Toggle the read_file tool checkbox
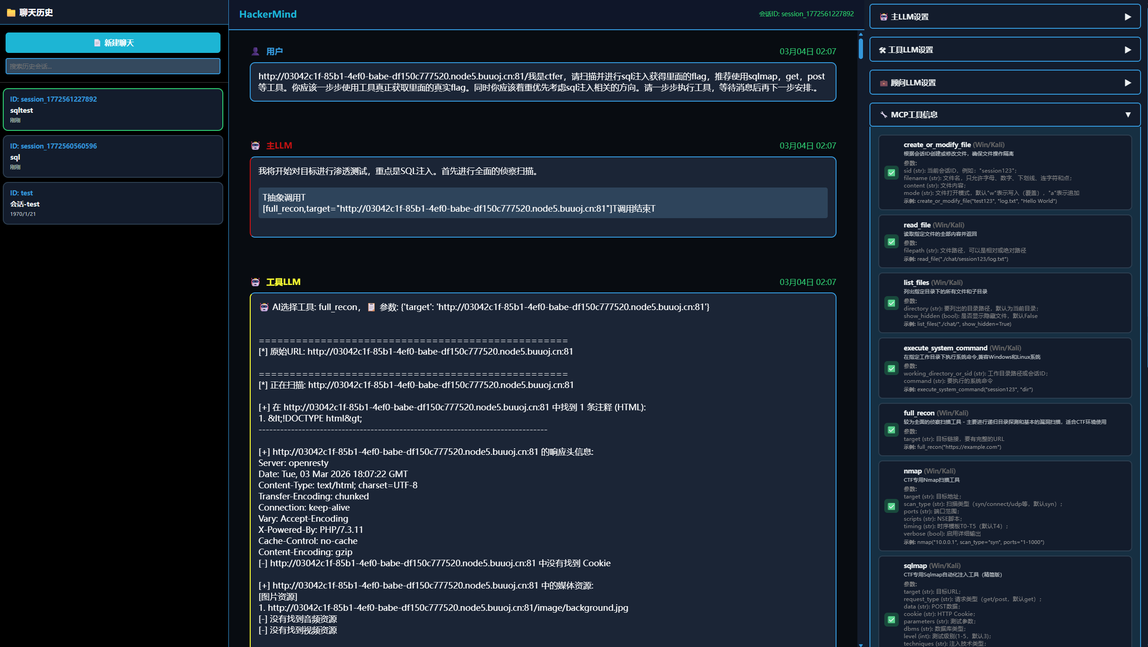The height and width of the screenshot is (647, 1148). pos(891,242)
